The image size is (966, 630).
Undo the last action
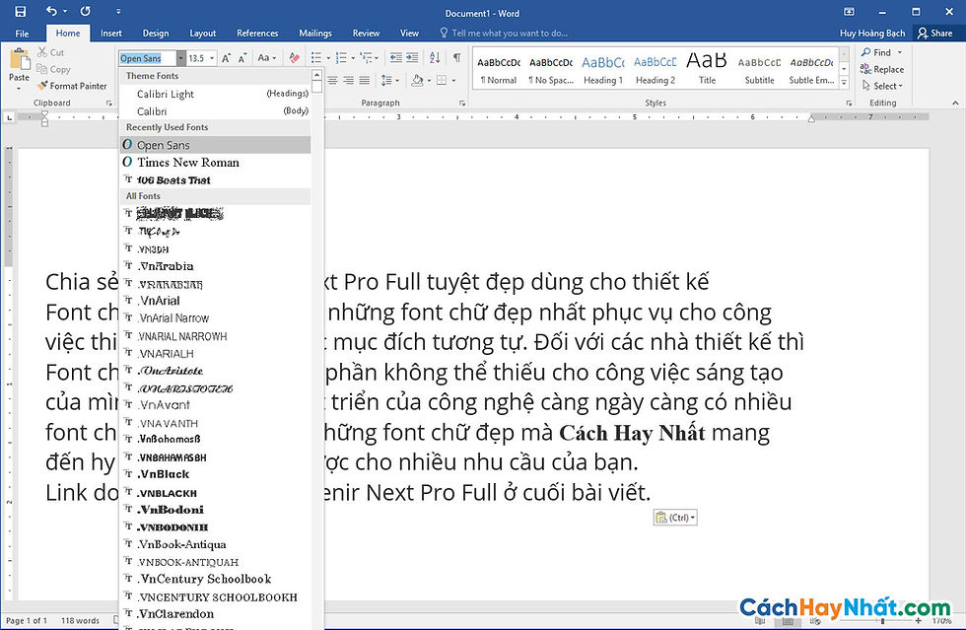(51, 11)
